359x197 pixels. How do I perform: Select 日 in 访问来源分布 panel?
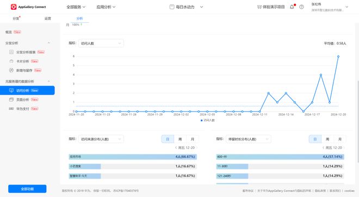coord(168,139)
